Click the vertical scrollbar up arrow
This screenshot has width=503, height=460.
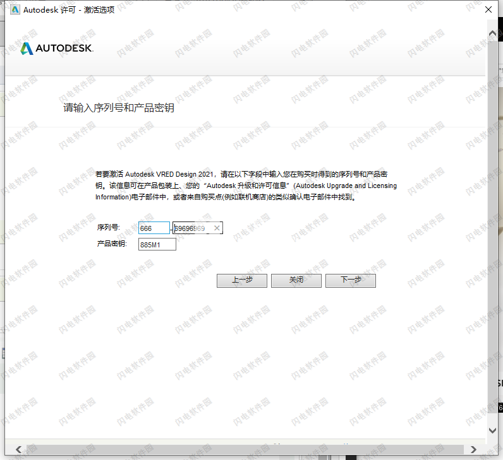492,33
